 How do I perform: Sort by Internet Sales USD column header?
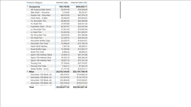[79, 3]
